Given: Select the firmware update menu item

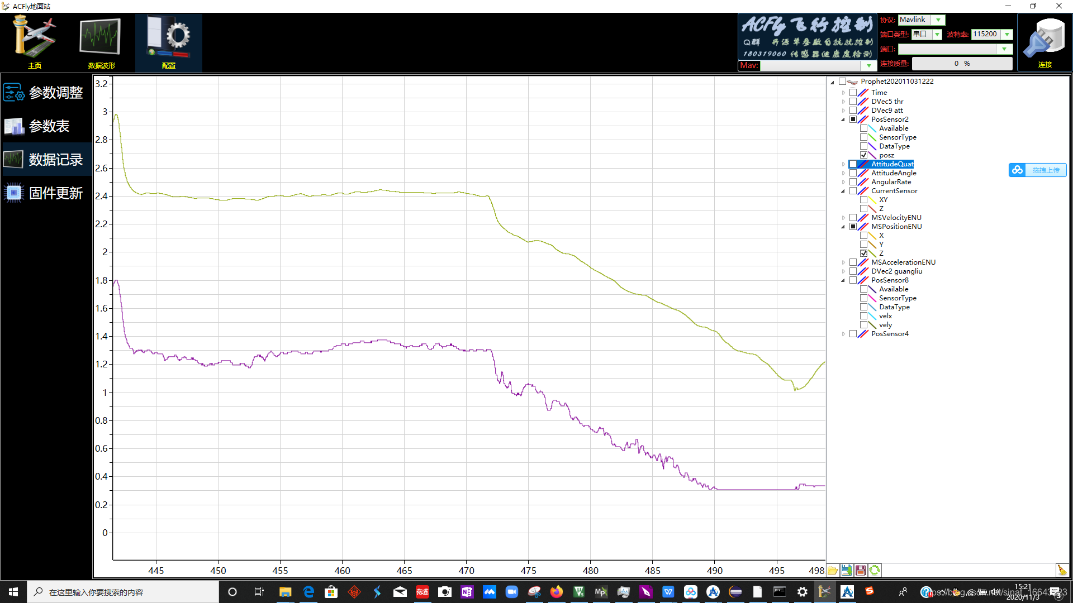Looking at the screenshot, I should point(46,193).
